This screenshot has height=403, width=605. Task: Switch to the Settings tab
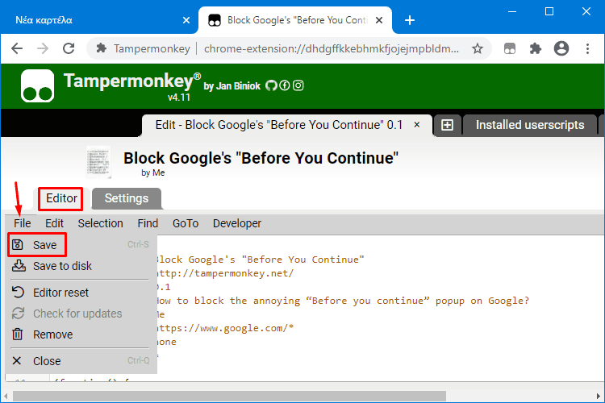pos(127,198)
